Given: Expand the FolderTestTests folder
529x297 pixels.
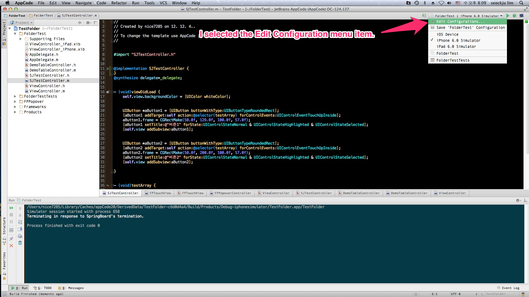Looking at the screenshot, I should (x=15, y=97).
